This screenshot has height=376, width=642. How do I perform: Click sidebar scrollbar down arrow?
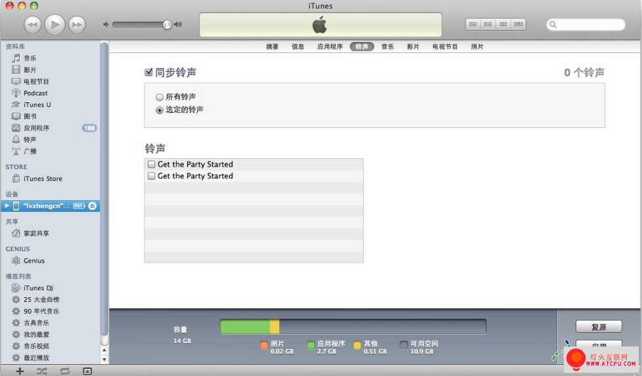click(104, 360)
